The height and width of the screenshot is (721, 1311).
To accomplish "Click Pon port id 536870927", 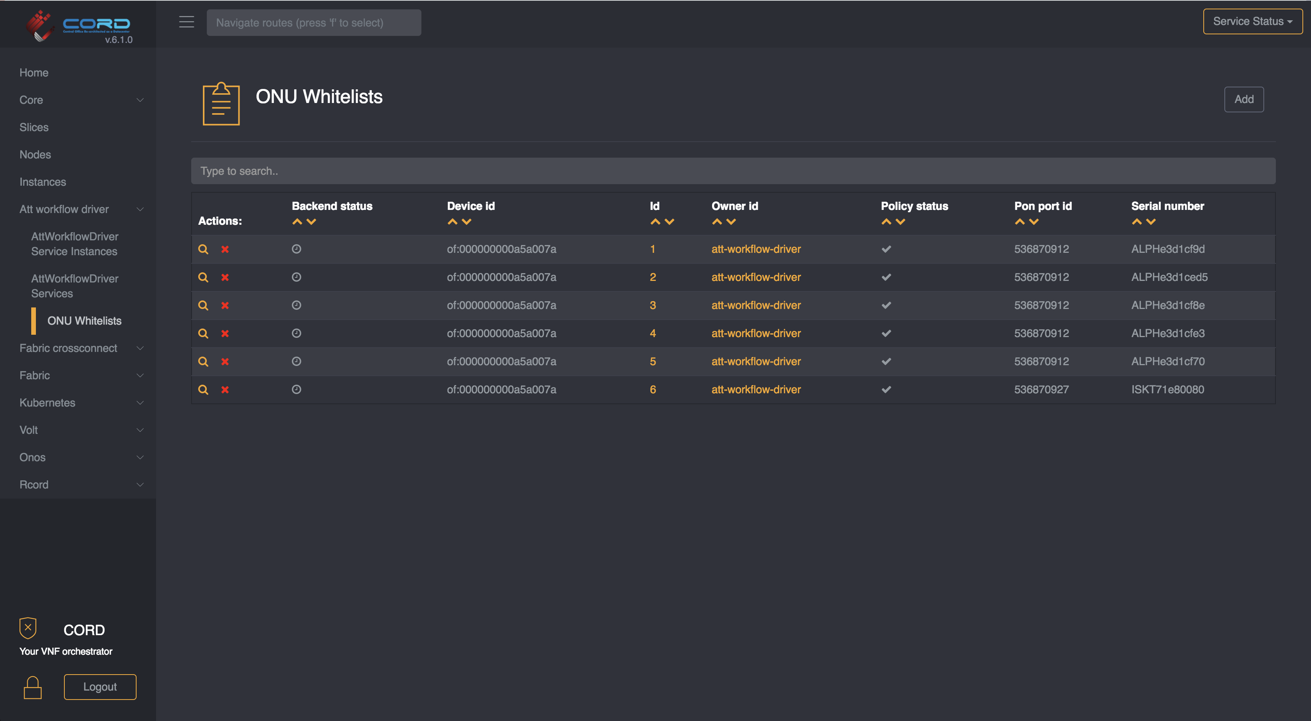I will pyautogui.click(x=1041, y=389).
